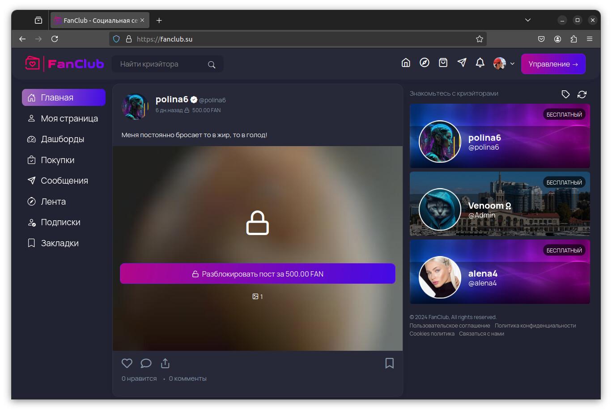Open Сообщения in the sidebar

(64, 181)
